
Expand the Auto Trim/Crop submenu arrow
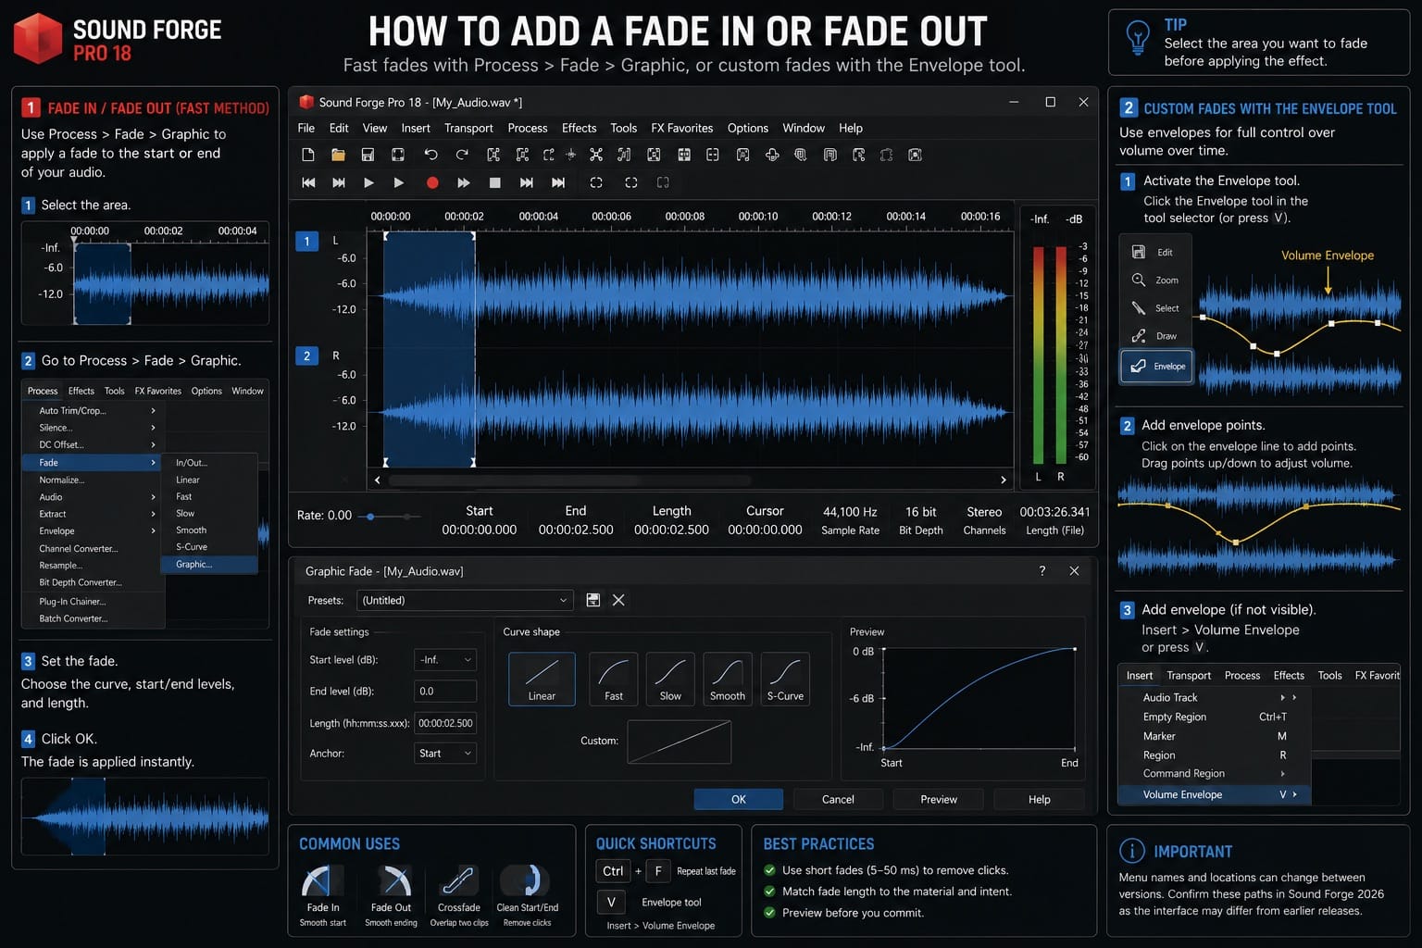coord(153,410)
